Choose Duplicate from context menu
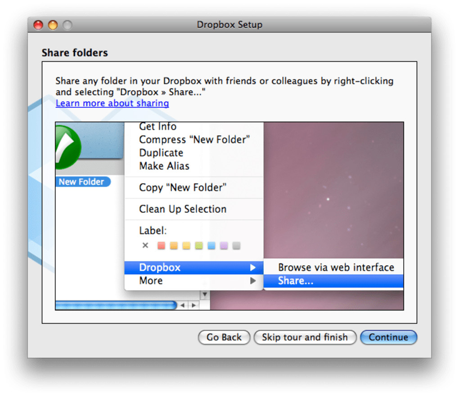The width and height of the screenshot is (459, 396). coord(161,153)
